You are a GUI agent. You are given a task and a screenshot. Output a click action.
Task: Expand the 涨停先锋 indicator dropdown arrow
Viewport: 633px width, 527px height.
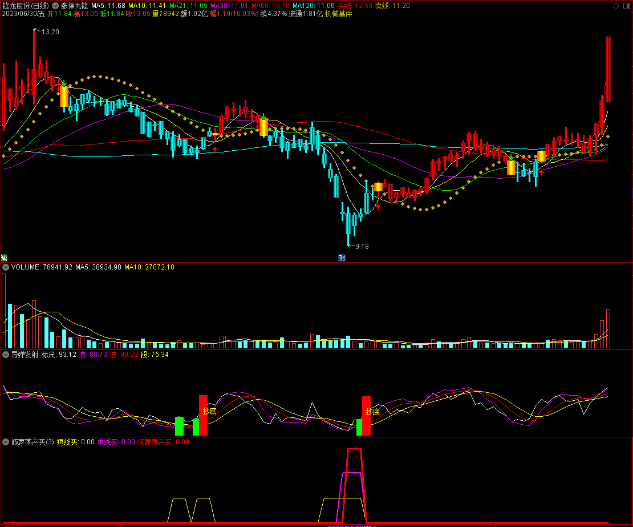55,5
